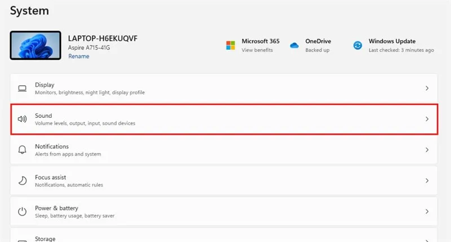Click the Windows Update sync icon
Image resolution: width=451 pixels, height=242 pixels.
357,45
